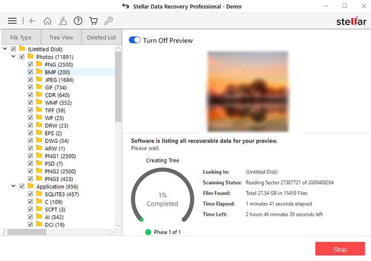Click the WMF folder icon
371x261 pixels.
coord(39,102)
